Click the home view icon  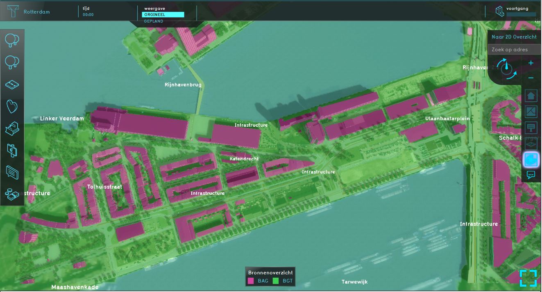tap(531, 96)
